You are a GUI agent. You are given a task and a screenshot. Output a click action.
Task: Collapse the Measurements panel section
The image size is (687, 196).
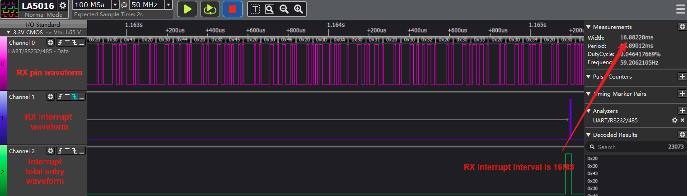click(589, 27)
